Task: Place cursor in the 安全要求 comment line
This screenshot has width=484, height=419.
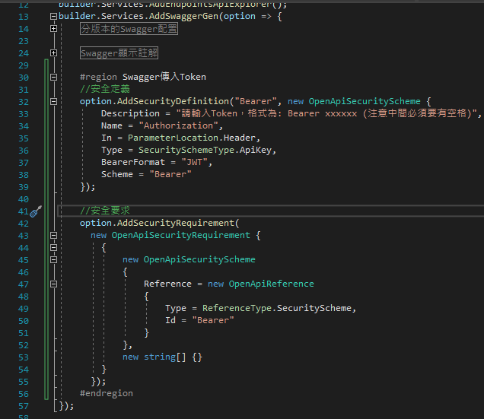Action: pos(107,211)
